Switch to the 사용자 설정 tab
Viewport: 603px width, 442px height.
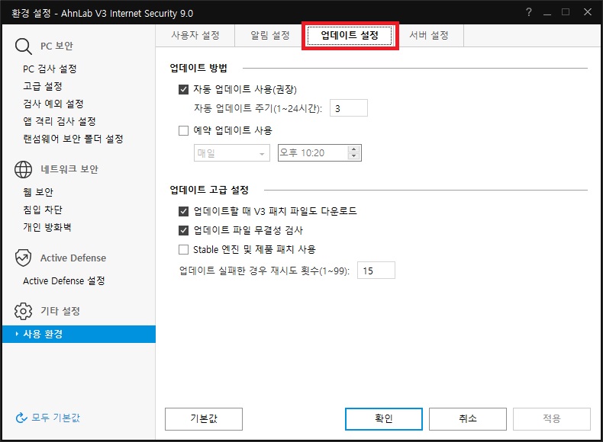click(194, 35)
